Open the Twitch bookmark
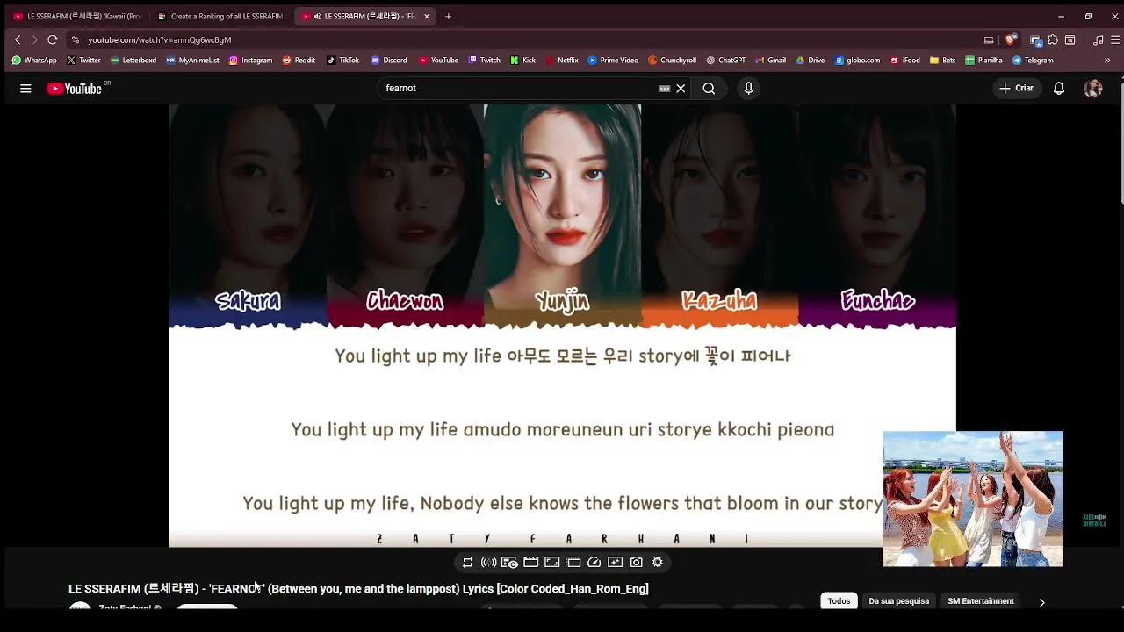1124x632 pixels. pyautogui.click(x=484, y=61)
